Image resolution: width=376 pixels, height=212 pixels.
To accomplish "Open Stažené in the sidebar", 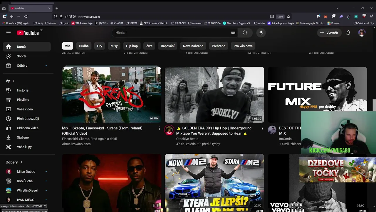I will click(27, 138).
